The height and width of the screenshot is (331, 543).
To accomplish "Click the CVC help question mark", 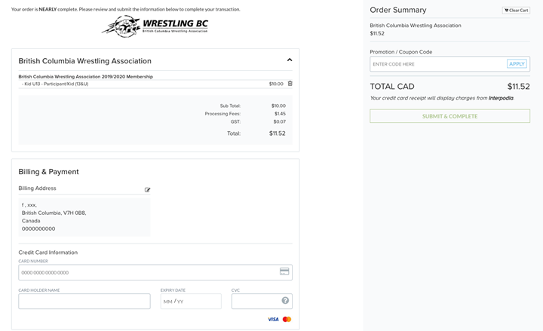I will pos(285,301).
